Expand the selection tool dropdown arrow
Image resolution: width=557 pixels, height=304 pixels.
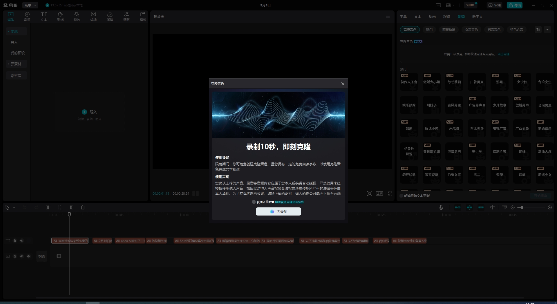pyautogui.click(x=14, y=208)
